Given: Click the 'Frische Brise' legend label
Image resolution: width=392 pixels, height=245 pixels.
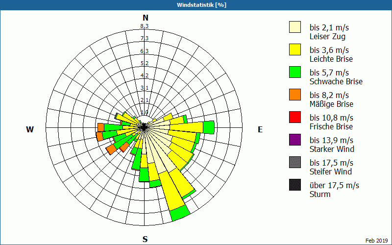Looking at the screenshot, I should click(x=331, y=126).
